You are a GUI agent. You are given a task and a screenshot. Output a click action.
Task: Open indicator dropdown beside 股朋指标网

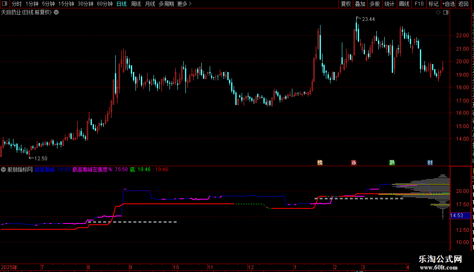3,169
